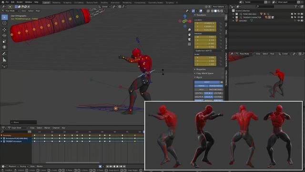Open Dope Sheet mode dropdown
The image size is (305, 172).
(18, 128)
